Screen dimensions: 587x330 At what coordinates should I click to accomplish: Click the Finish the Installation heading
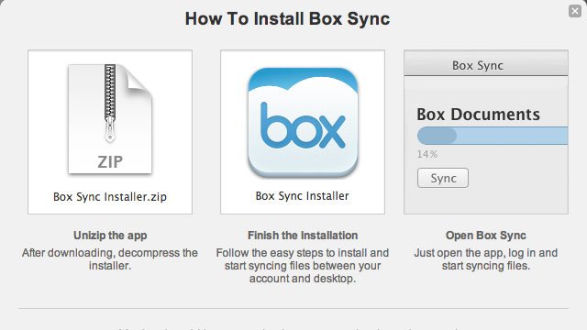(303, 236)
